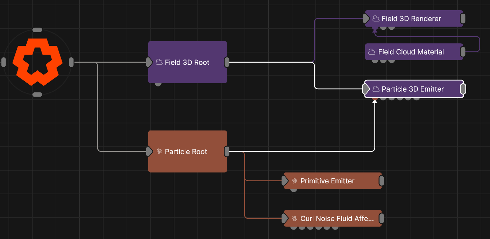Click the input arrow of Particle 3D Emitter
This screenshot has height=239, width=490.
[x=366, y=89]
